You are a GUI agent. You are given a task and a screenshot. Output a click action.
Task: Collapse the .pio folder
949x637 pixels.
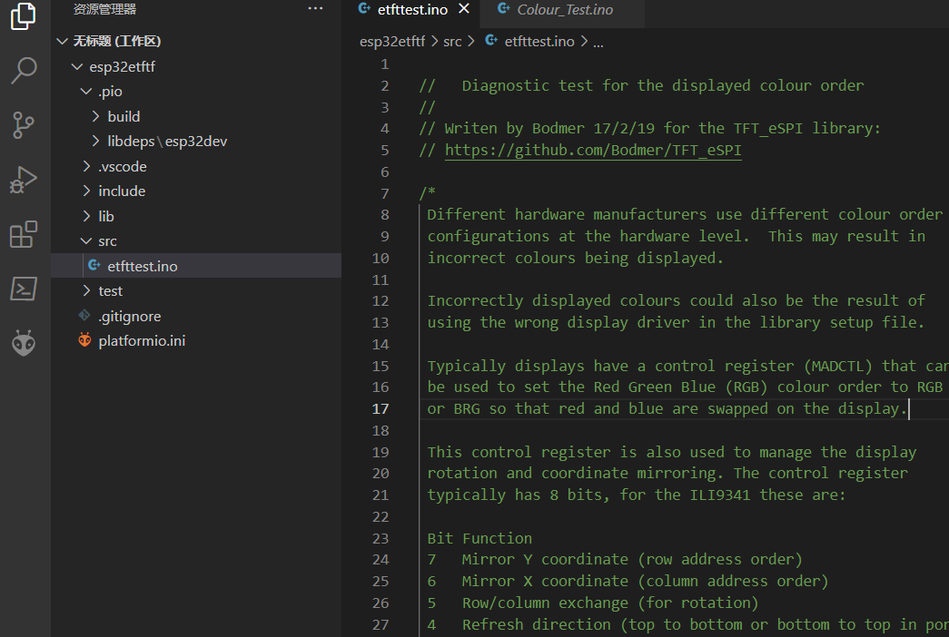pyautogui.click(x=110, y=92)
